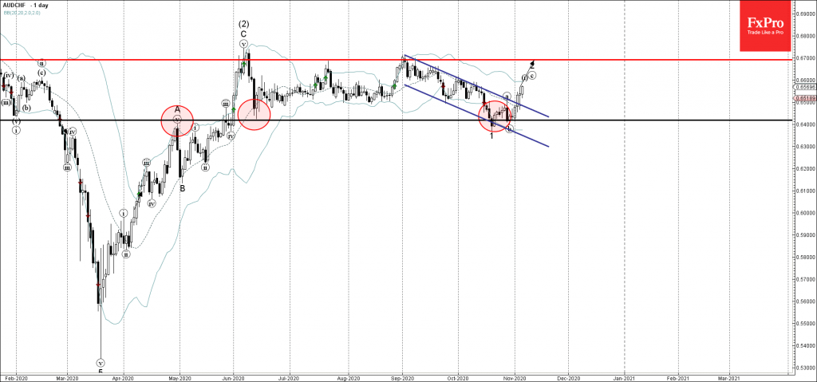The height and width of the screenshot is (382, 817).
Task: Click the AUDCHF 1 day chart title
Action: 26,5
